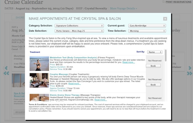Viewport: 193px width, 123px height.
Task: Click service time 8:30 AM
Action: click(67, 69)
